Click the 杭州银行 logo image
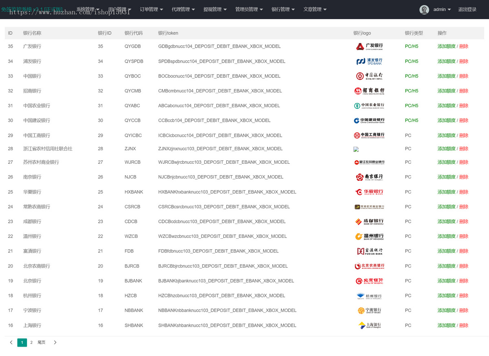The image size is (489, 356). pyautogui.click(x=369, y=296)
